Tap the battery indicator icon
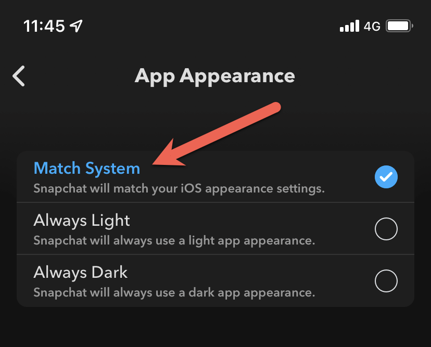This screenshot has height=347, width=431. coord(399,26)
